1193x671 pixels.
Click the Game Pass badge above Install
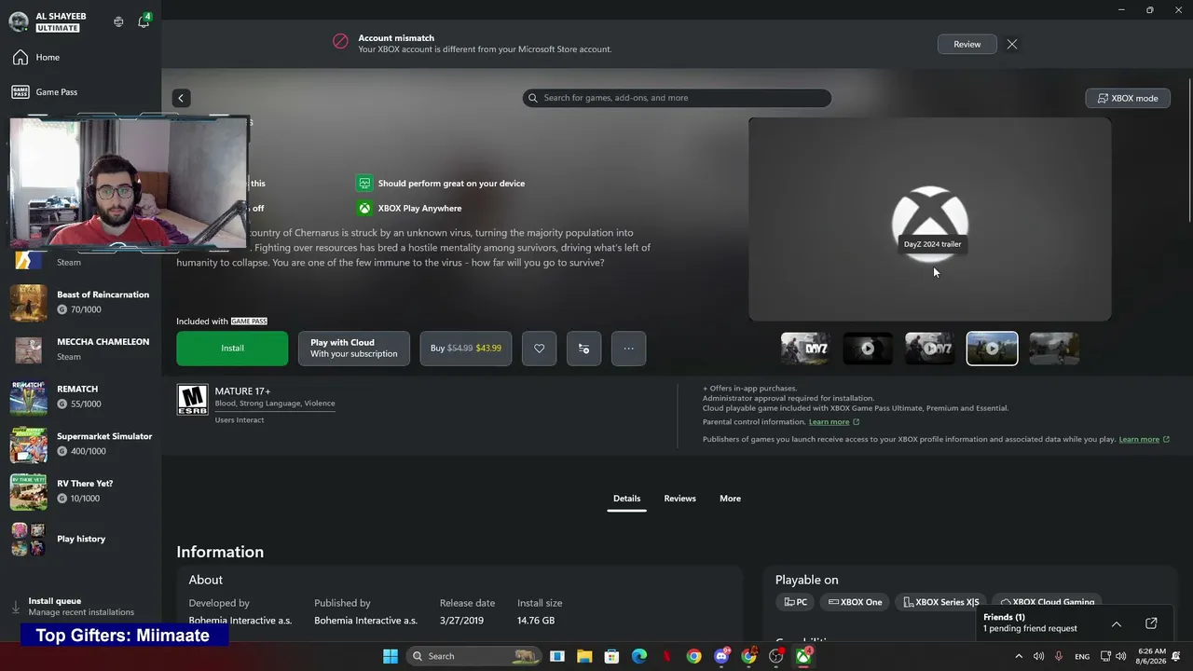coord(249,322)
